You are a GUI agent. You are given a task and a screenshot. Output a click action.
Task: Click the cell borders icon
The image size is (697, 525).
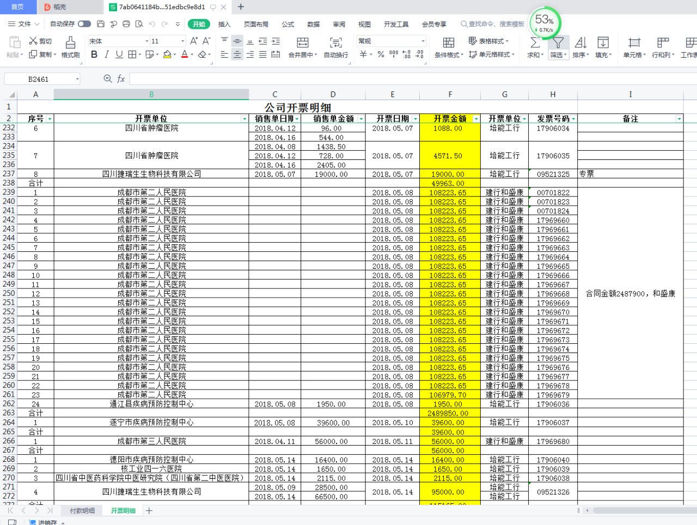132,54
